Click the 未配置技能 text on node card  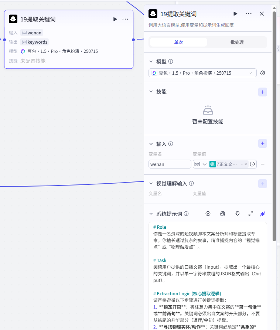pos(33,61)
